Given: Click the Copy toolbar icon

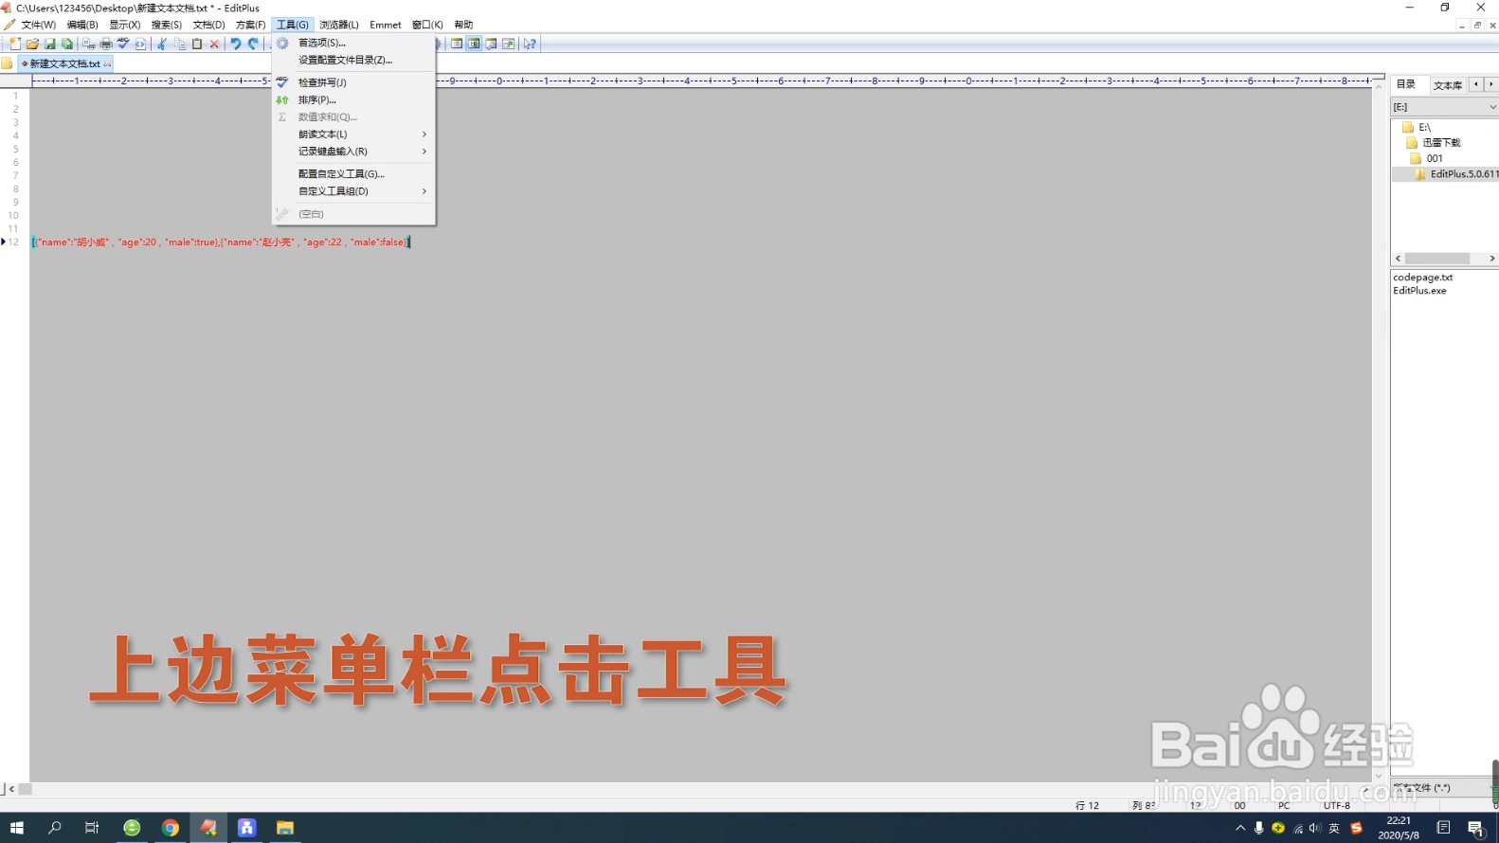Looking at the screenshot, I should 180,44.
